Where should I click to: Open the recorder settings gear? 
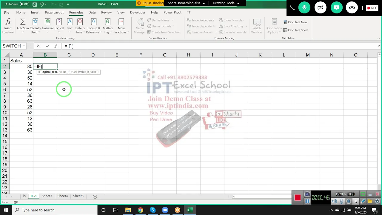pyautogui.click(x=377, y=201)
